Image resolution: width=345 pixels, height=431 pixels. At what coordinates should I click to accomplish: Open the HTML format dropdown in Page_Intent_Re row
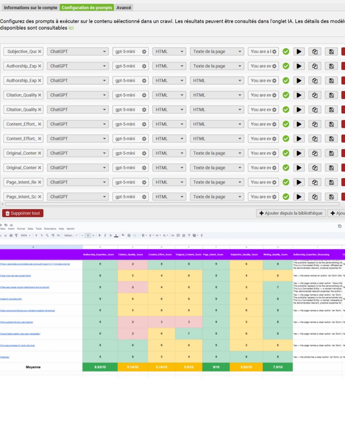(169, 182)
